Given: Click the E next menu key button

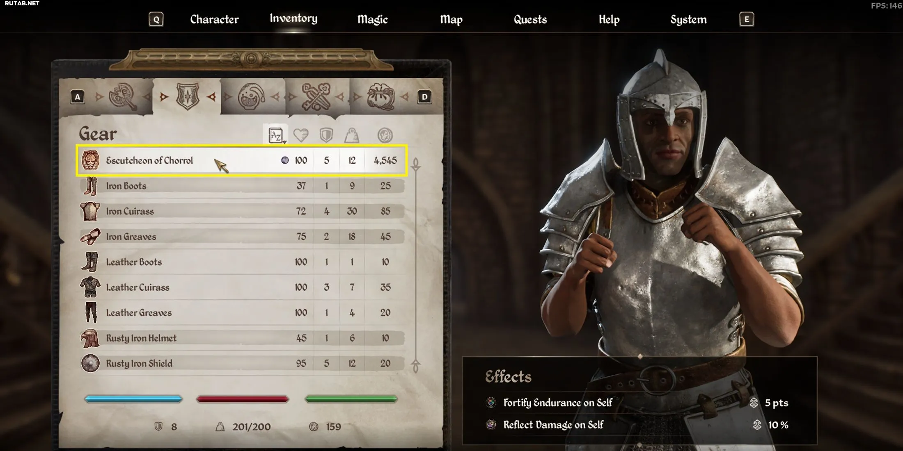Looking at the screenshot, I should [747, 19].
